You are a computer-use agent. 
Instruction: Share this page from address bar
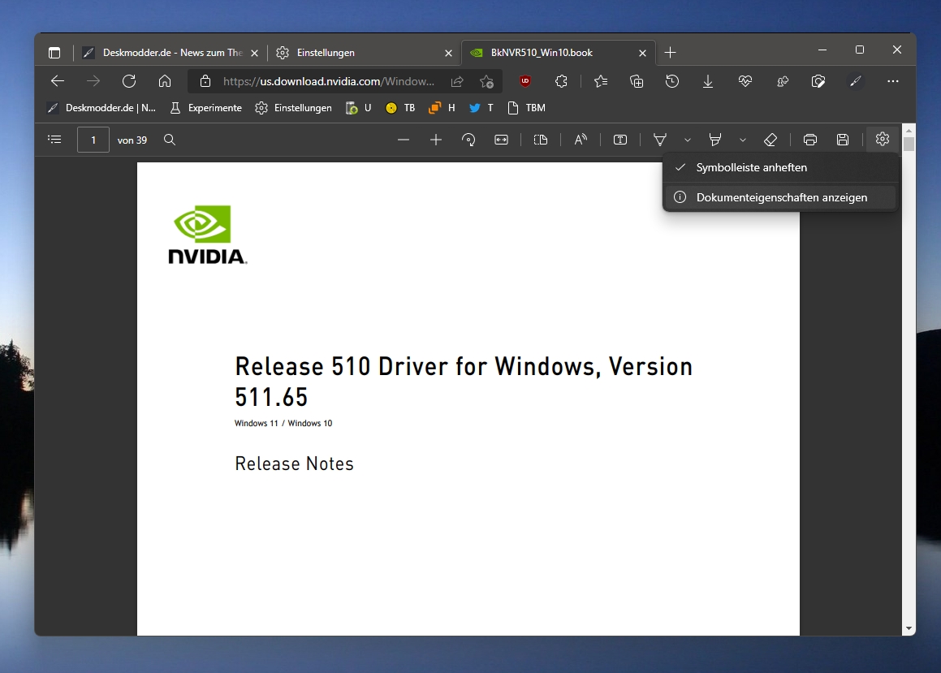click(457, 81)
